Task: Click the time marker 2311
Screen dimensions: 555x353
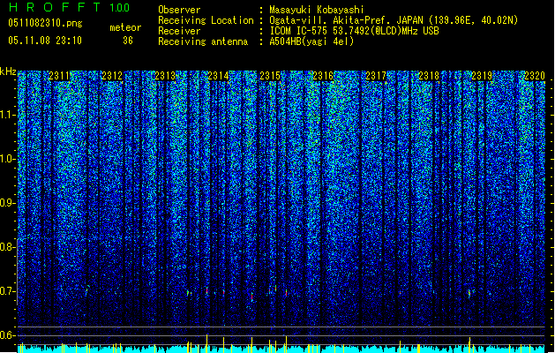Action: point(59,76)
